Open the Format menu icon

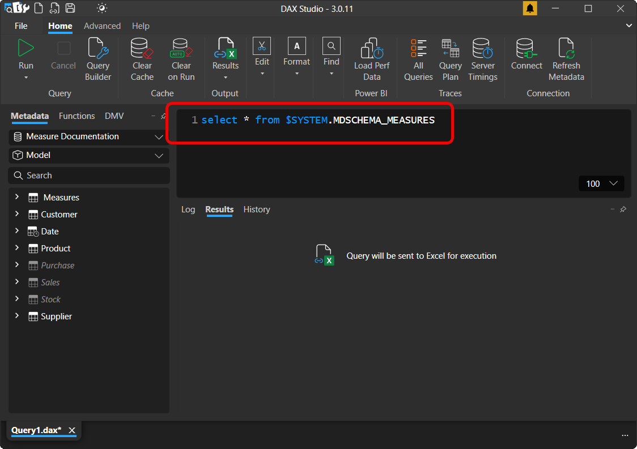coord(296,46)
